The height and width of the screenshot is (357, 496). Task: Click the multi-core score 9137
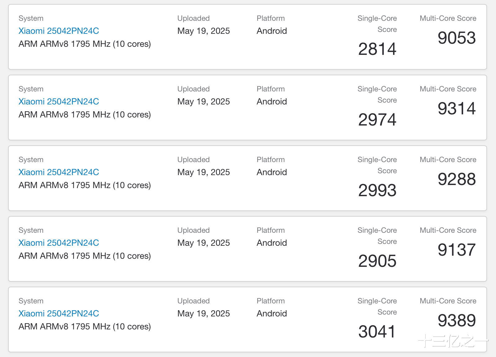(x=456, y=250)
